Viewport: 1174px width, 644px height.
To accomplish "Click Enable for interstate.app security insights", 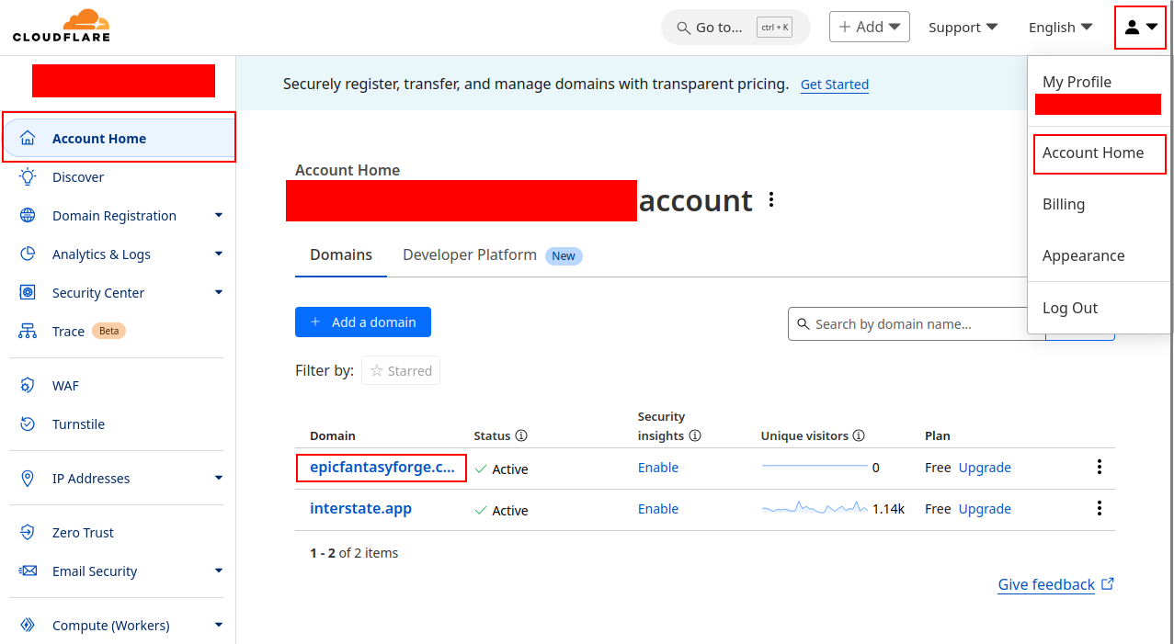I will click(x=658, y=509).
